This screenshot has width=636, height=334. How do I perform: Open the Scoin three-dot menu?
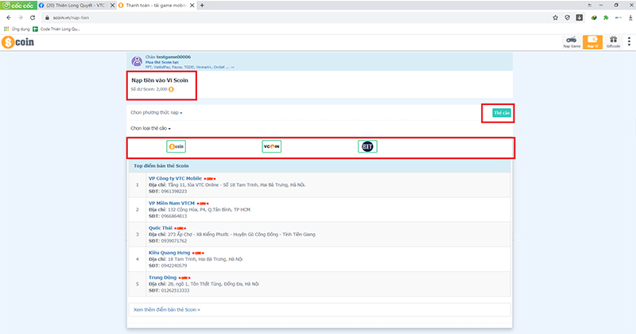(x=629, y=41)
